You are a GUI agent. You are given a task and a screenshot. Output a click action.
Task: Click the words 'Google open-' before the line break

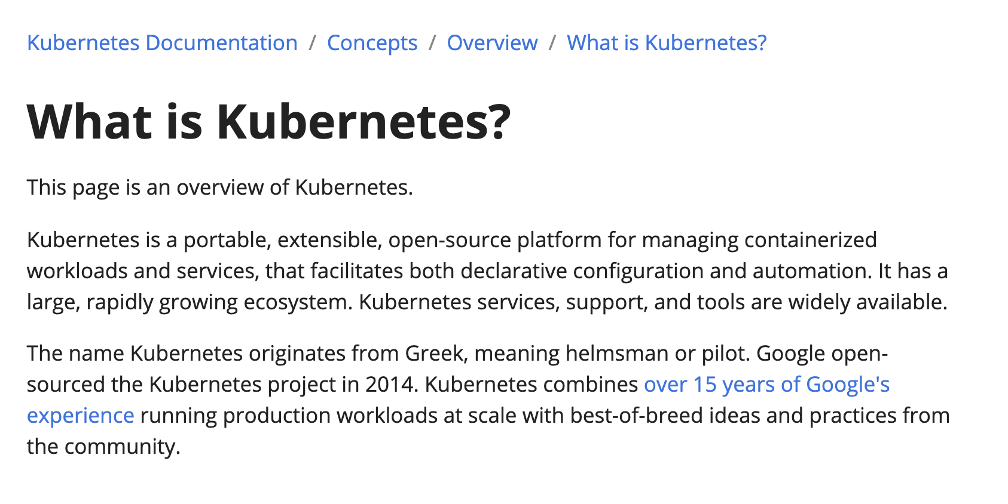click(x=822, y=354)
